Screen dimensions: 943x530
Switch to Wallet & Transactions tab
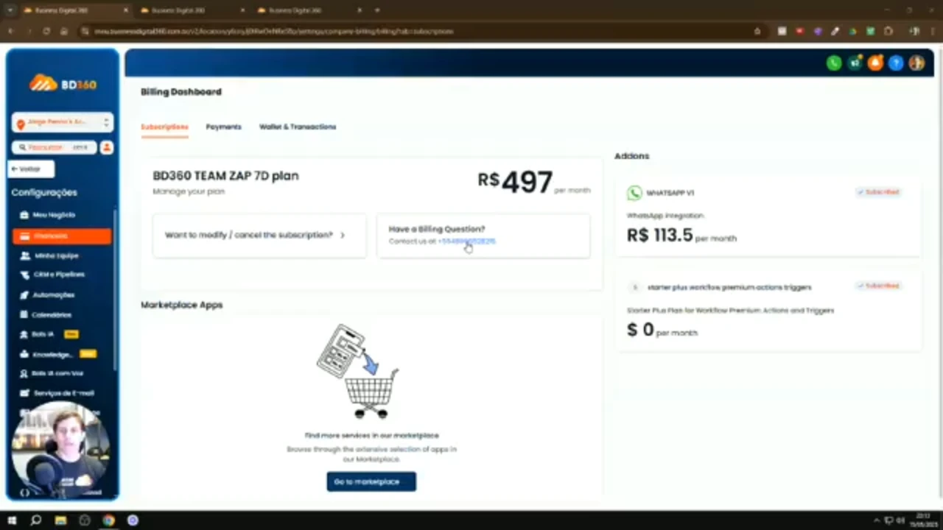click(298, 127)
